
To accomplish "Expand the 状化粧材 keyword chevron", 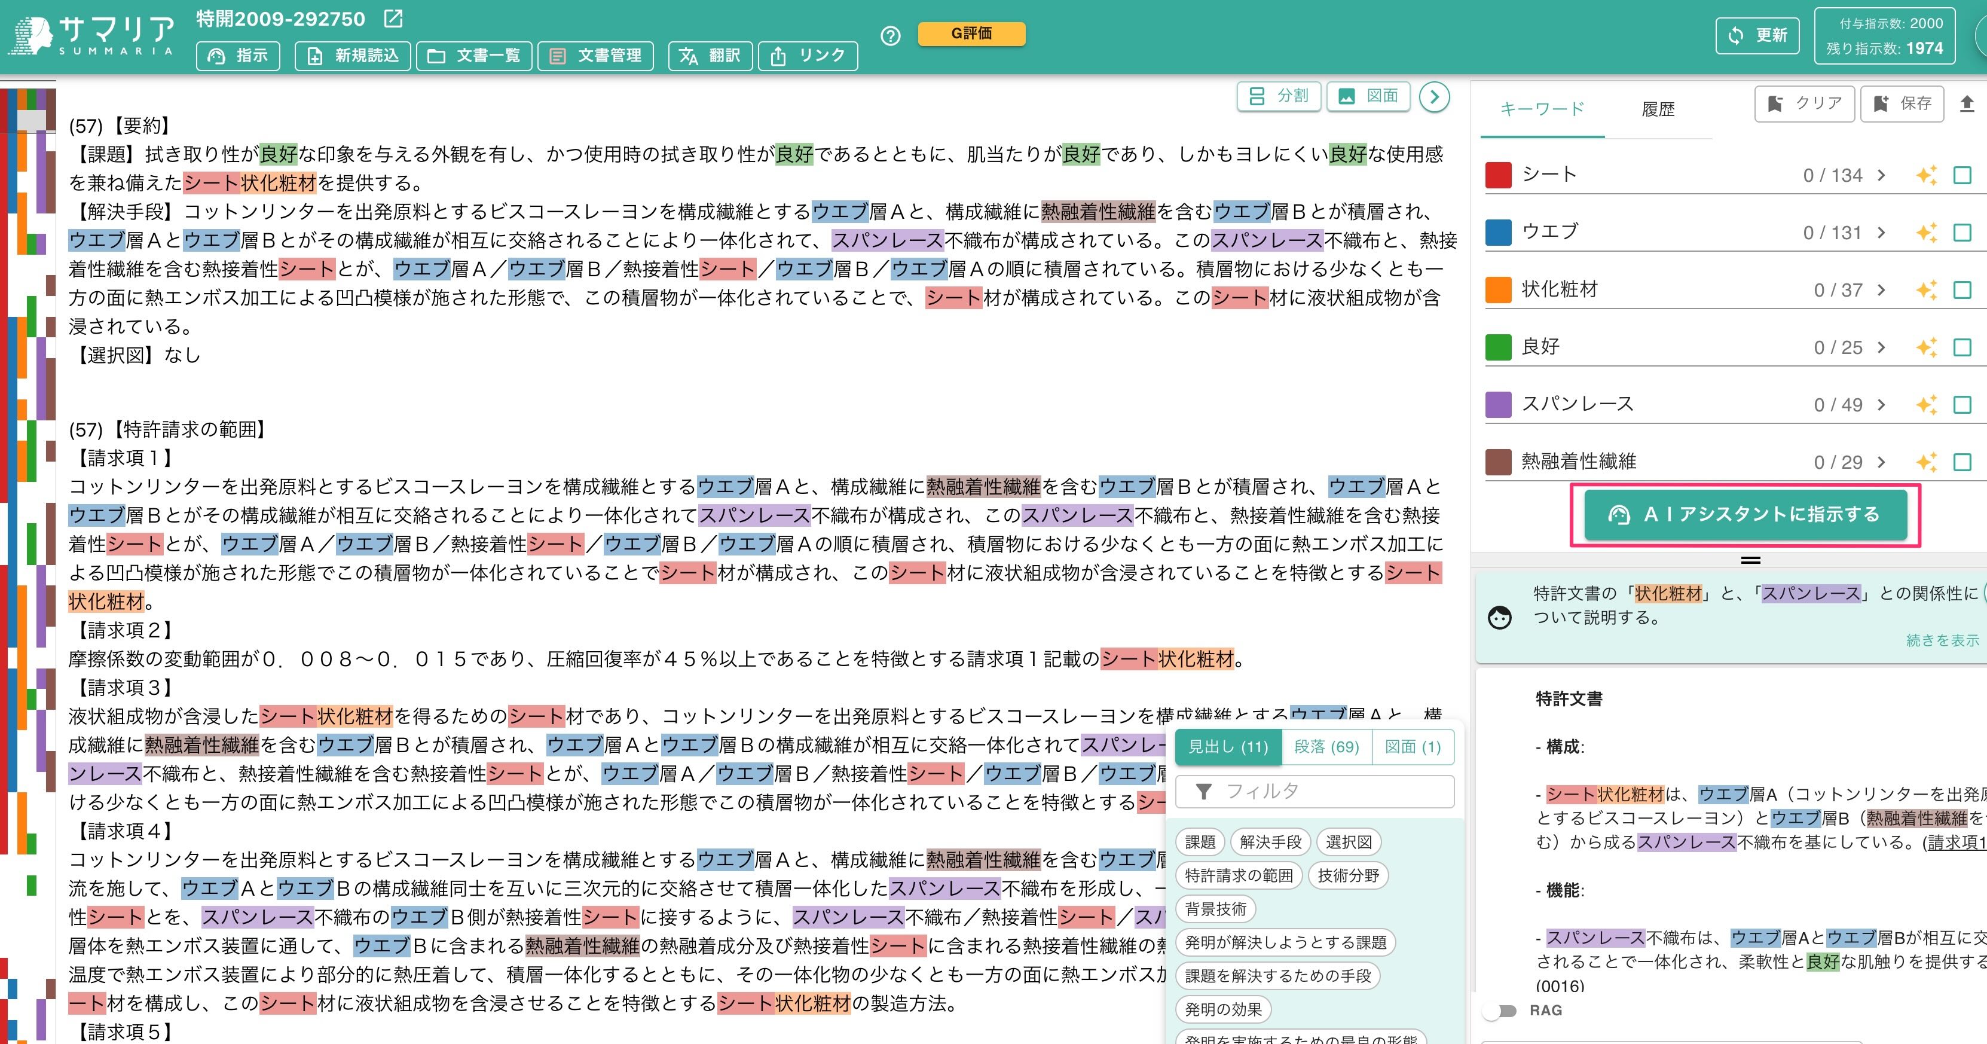I will point(1881,290).
